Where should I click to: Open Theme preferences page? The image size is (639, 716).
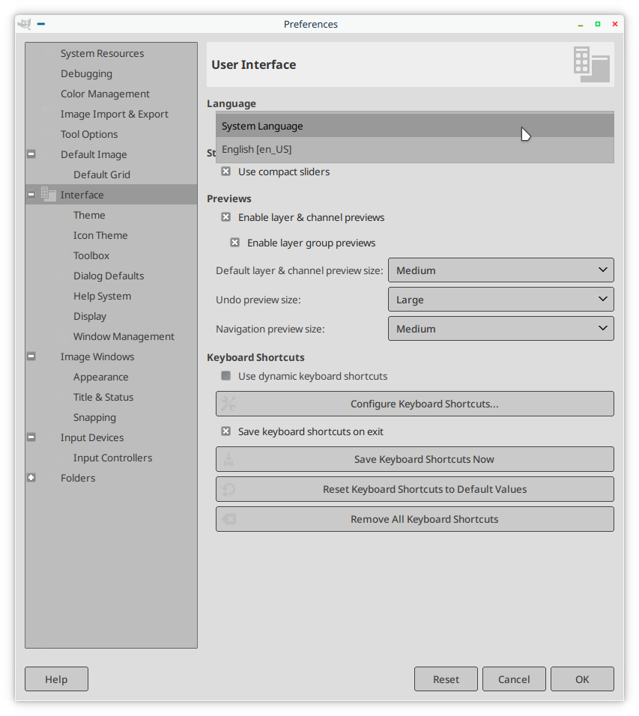click(x=89, y=215)
